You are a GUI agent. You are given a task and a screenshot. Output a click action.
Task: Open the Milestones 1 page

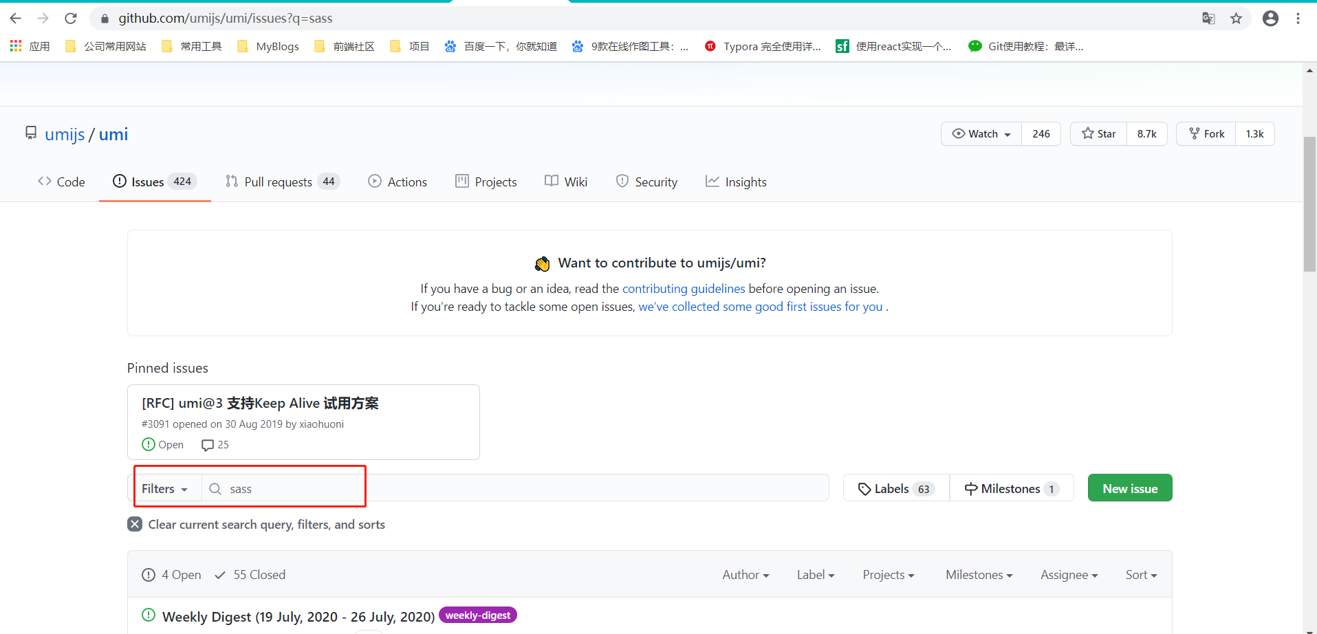tap(1012, 489)
